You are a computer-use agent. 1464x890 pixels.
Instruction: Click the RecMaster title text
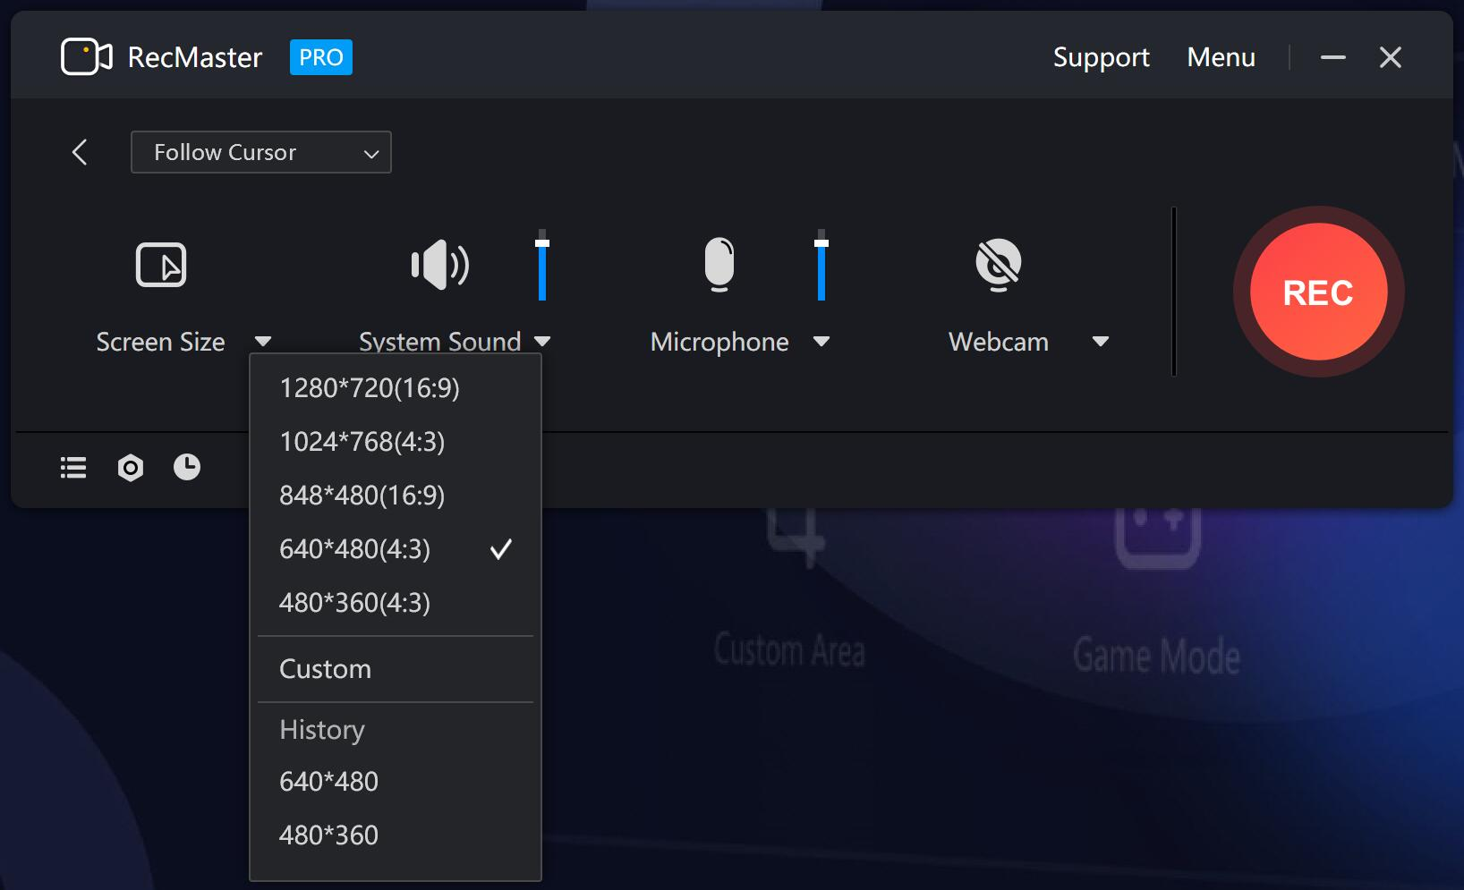click(195, 57)
